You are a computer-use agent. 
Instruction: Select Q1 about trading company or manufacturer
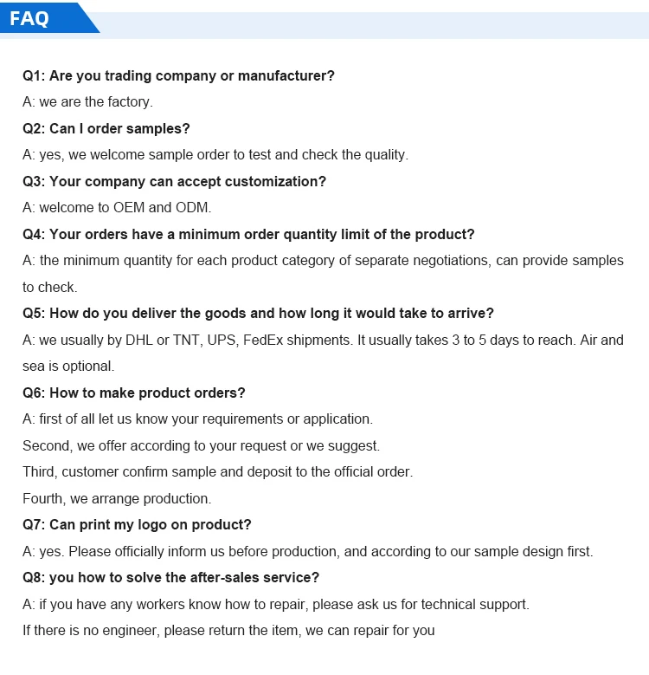(x=178, y=76)
